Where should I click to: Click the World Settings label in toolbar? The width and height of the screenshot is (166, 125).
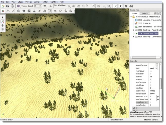coord(60,5)
